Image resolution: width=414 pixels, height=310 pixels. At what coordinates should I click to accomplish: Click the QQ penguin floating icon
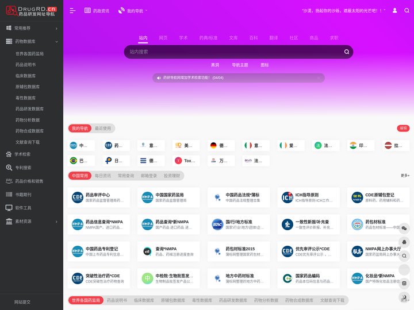point(404,242)
